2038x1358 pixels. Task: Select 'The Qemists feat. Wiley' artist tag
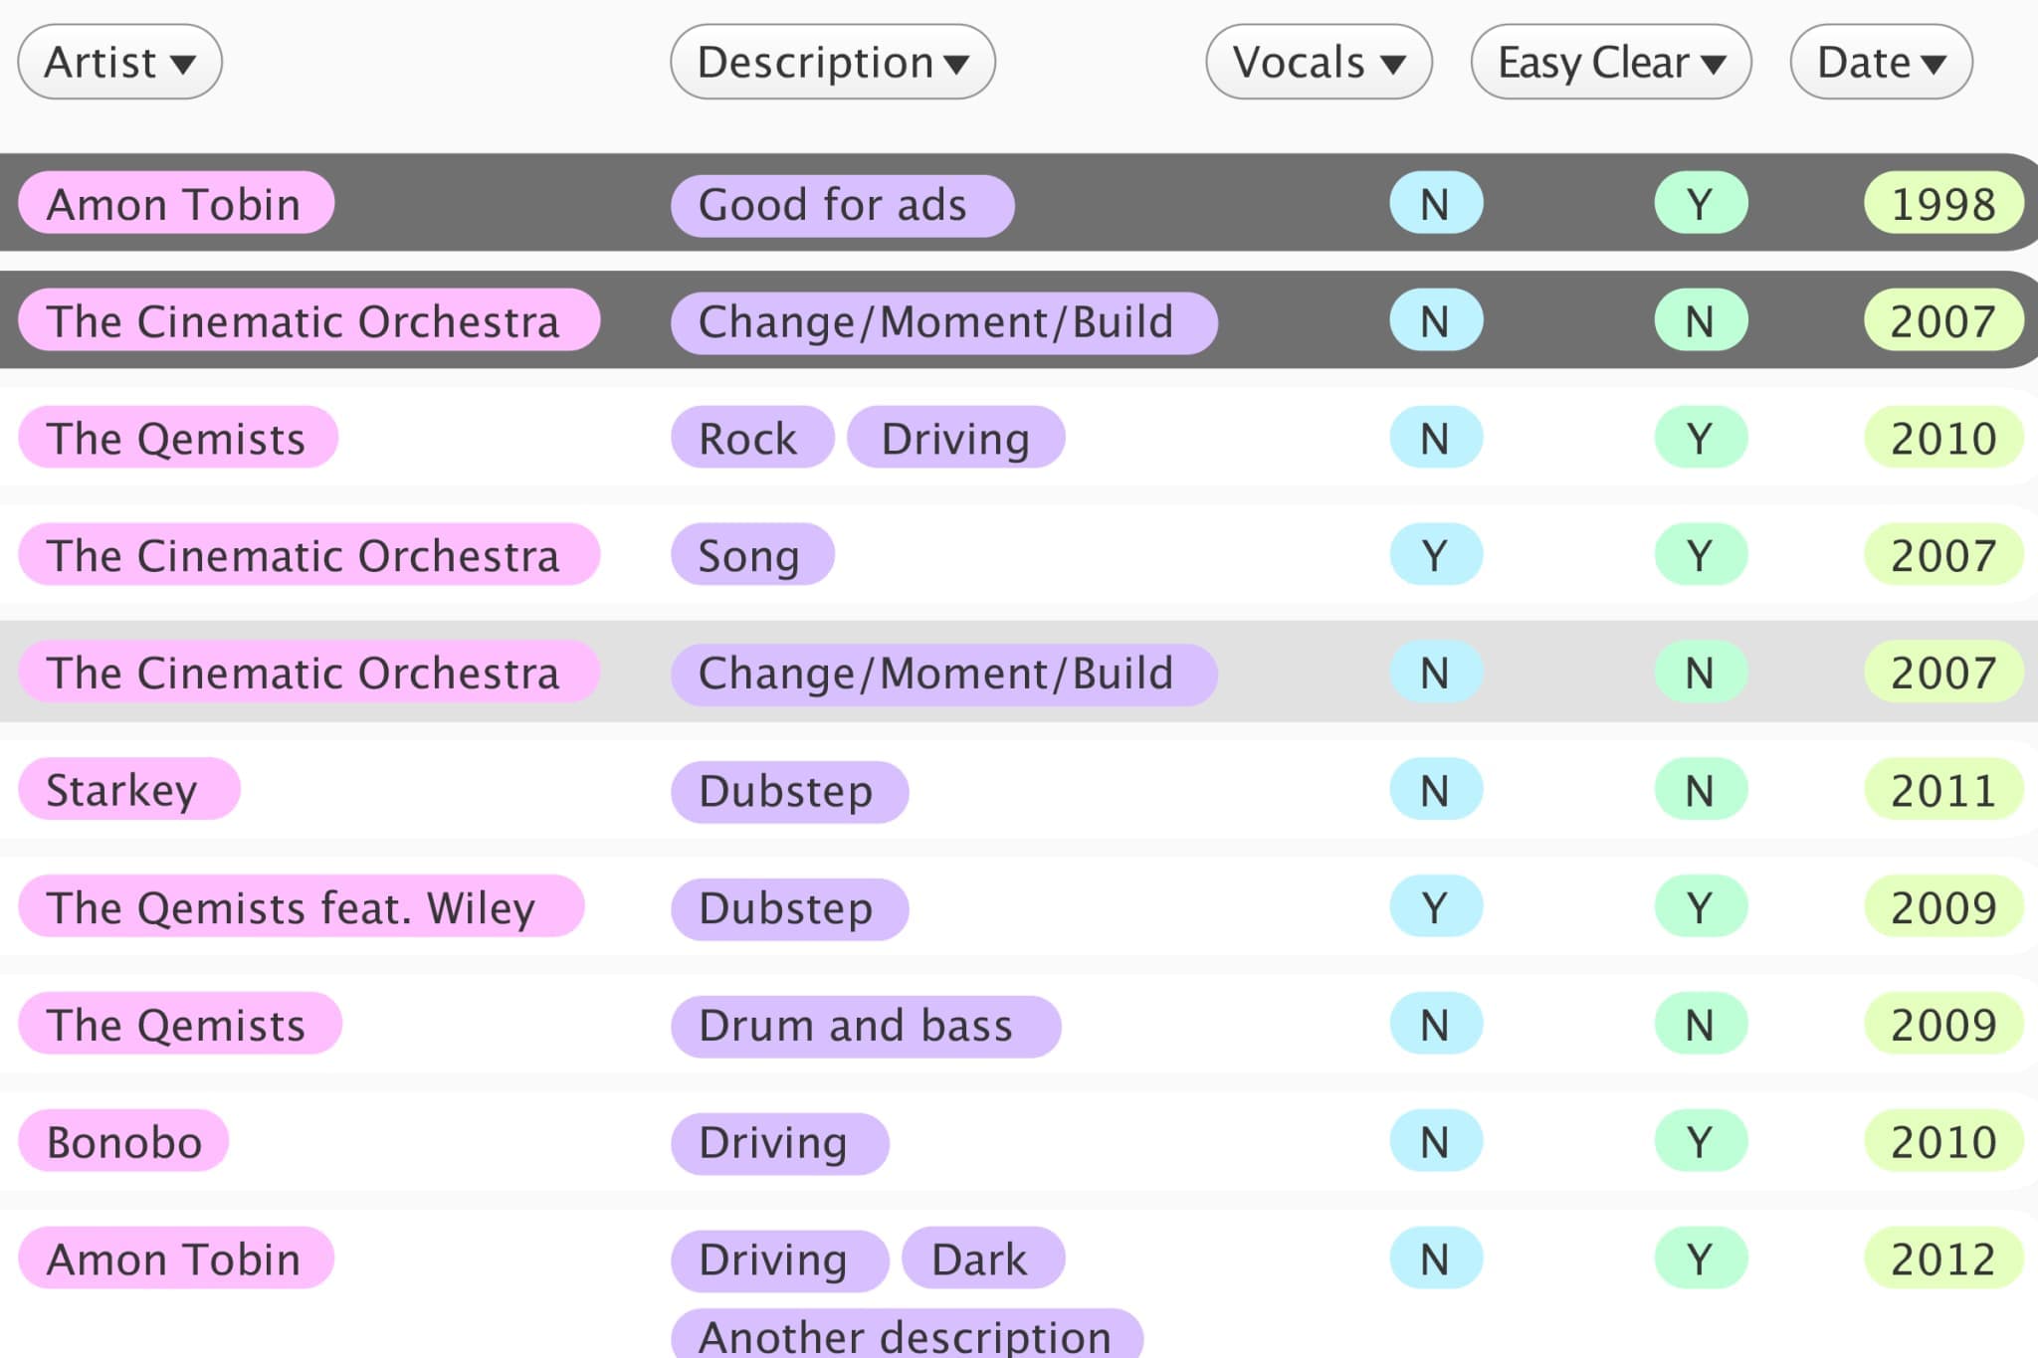click(300, 907)
